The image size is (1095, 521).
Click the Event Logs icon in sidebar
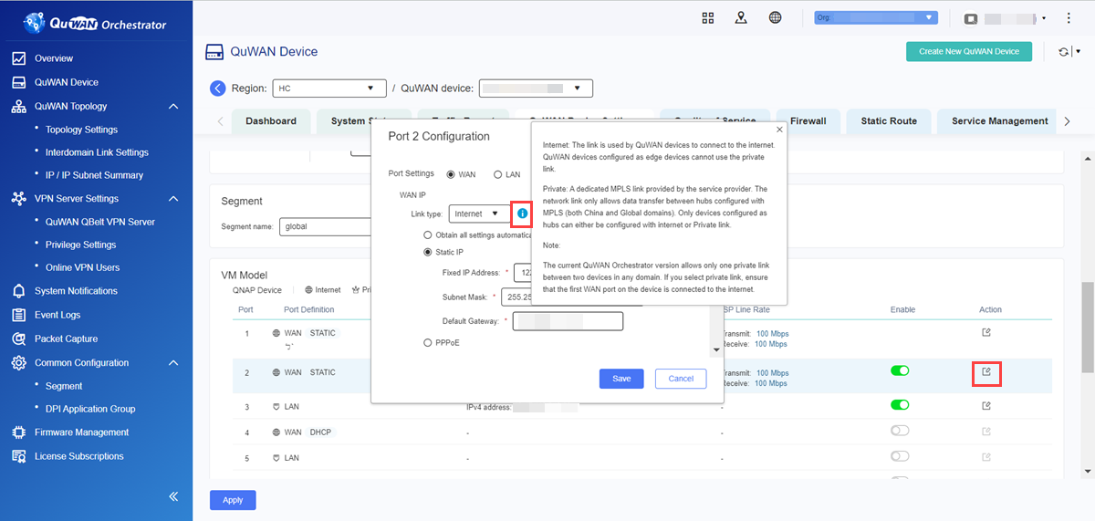18,315
